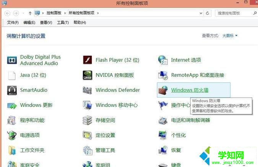Screen dimensions: 258x167
Task: Click the window icon in title bar
Action: point(4,3)
